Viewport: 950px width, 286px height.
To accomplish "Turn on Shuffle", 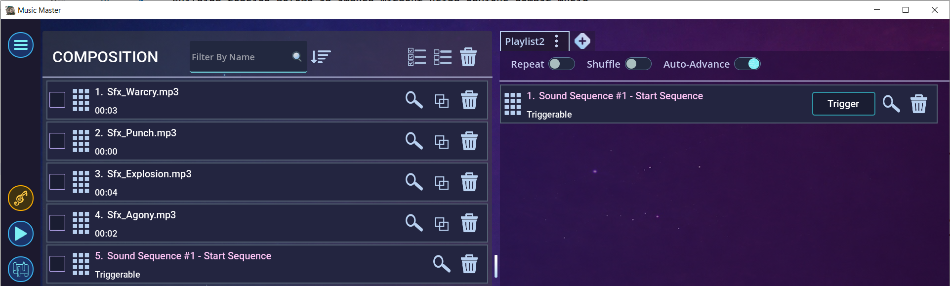I will [x=638, y=64].
